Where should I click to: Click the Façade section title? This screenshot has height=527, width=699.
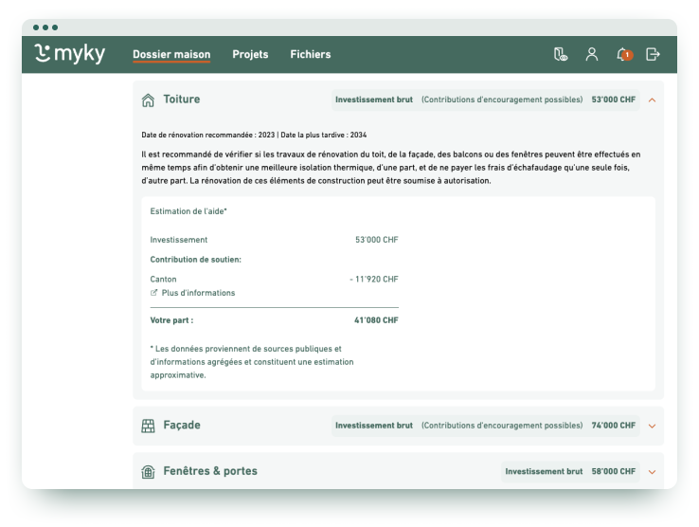(182, 426)
